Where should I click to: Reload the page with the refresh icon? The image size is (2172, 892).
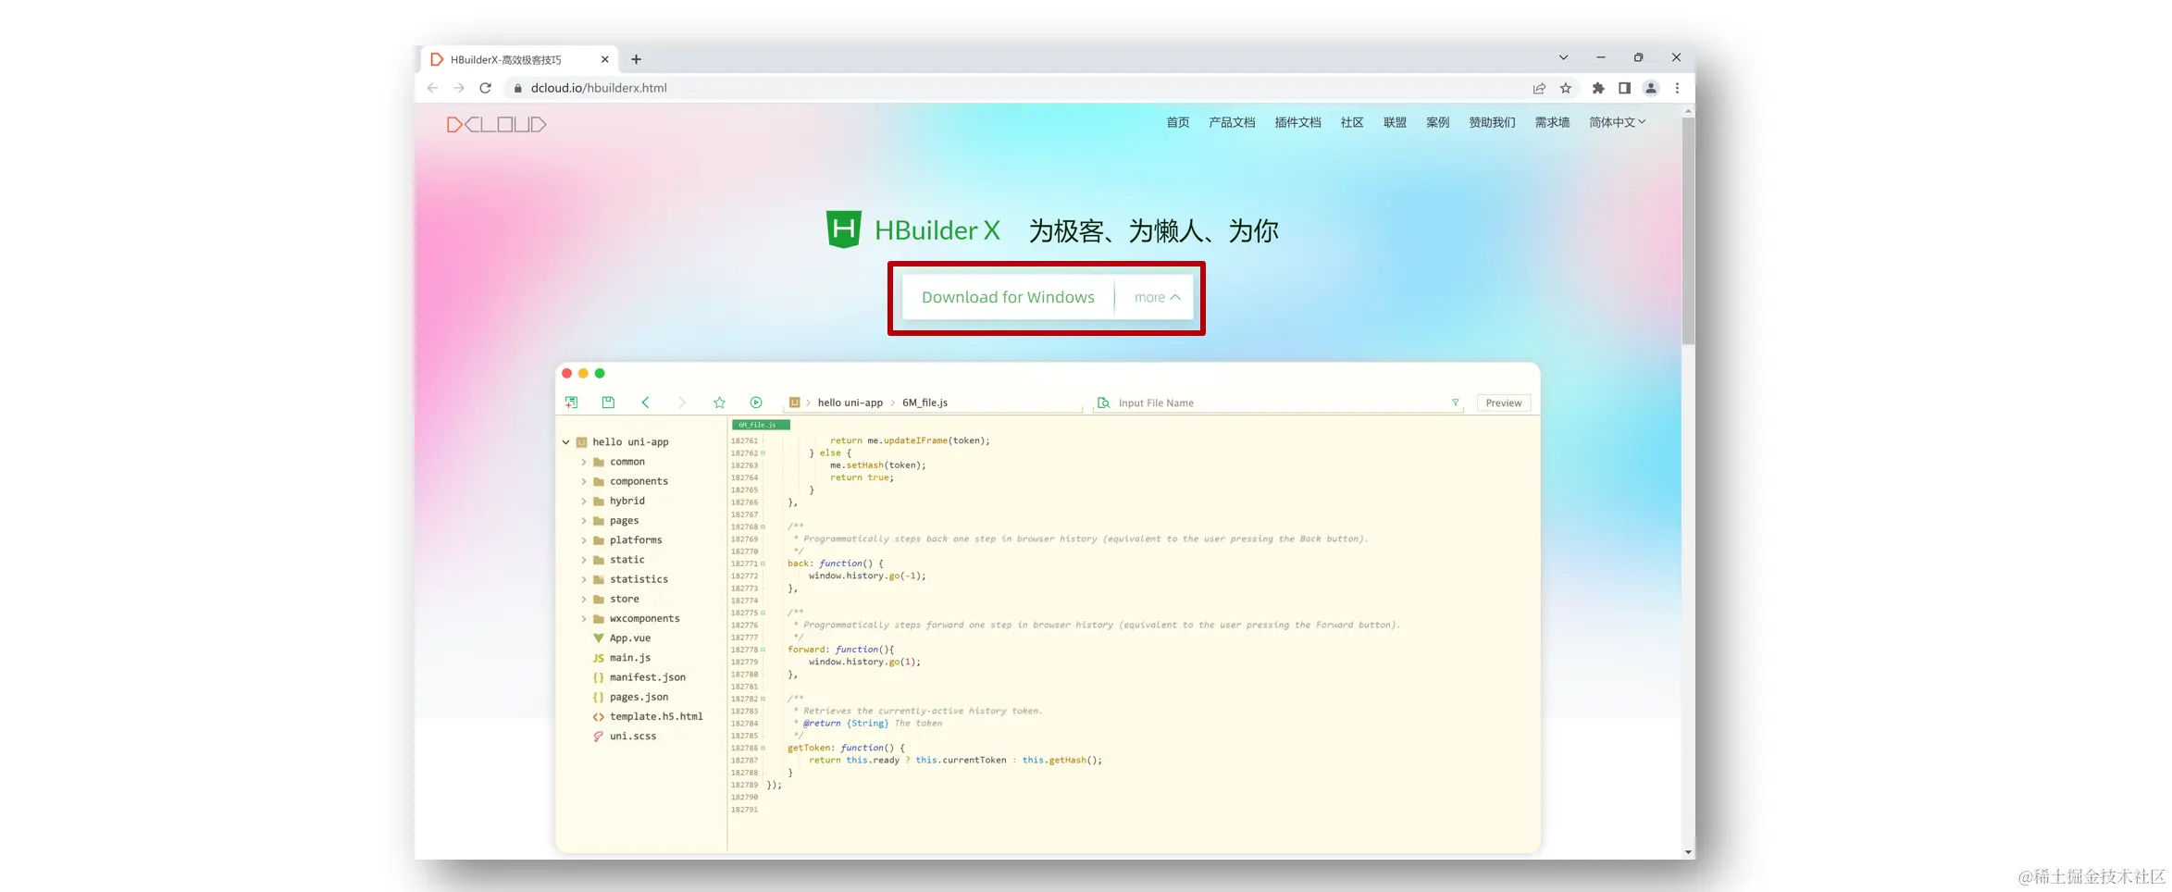[486, 88]
